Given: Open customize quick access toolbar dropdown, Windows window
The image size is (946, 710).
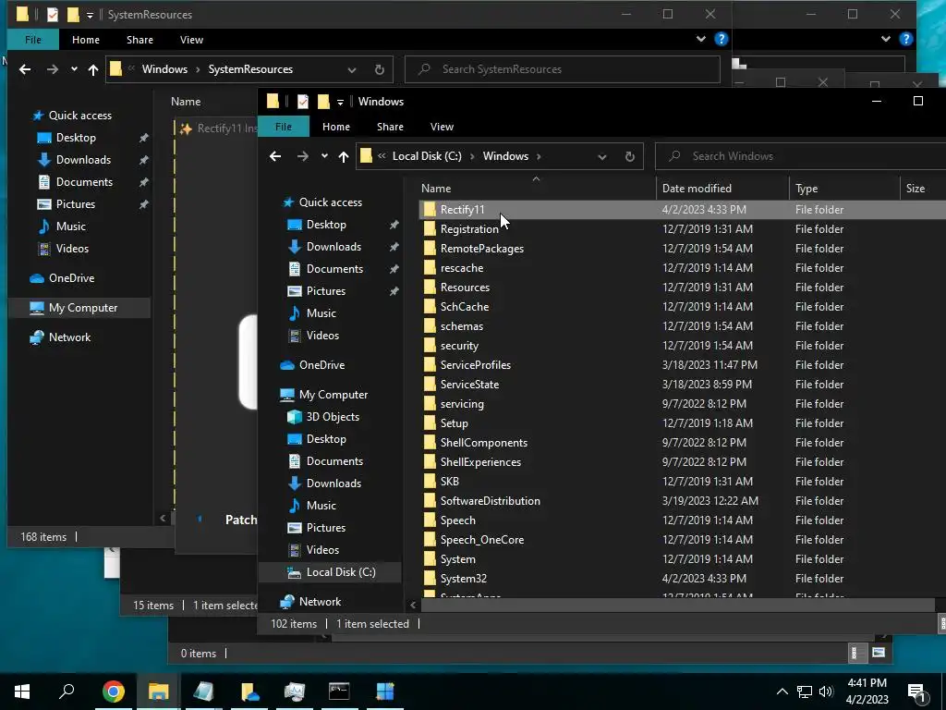Looking at the screenshot, I should pyautogui.click(x=340, y=102).
